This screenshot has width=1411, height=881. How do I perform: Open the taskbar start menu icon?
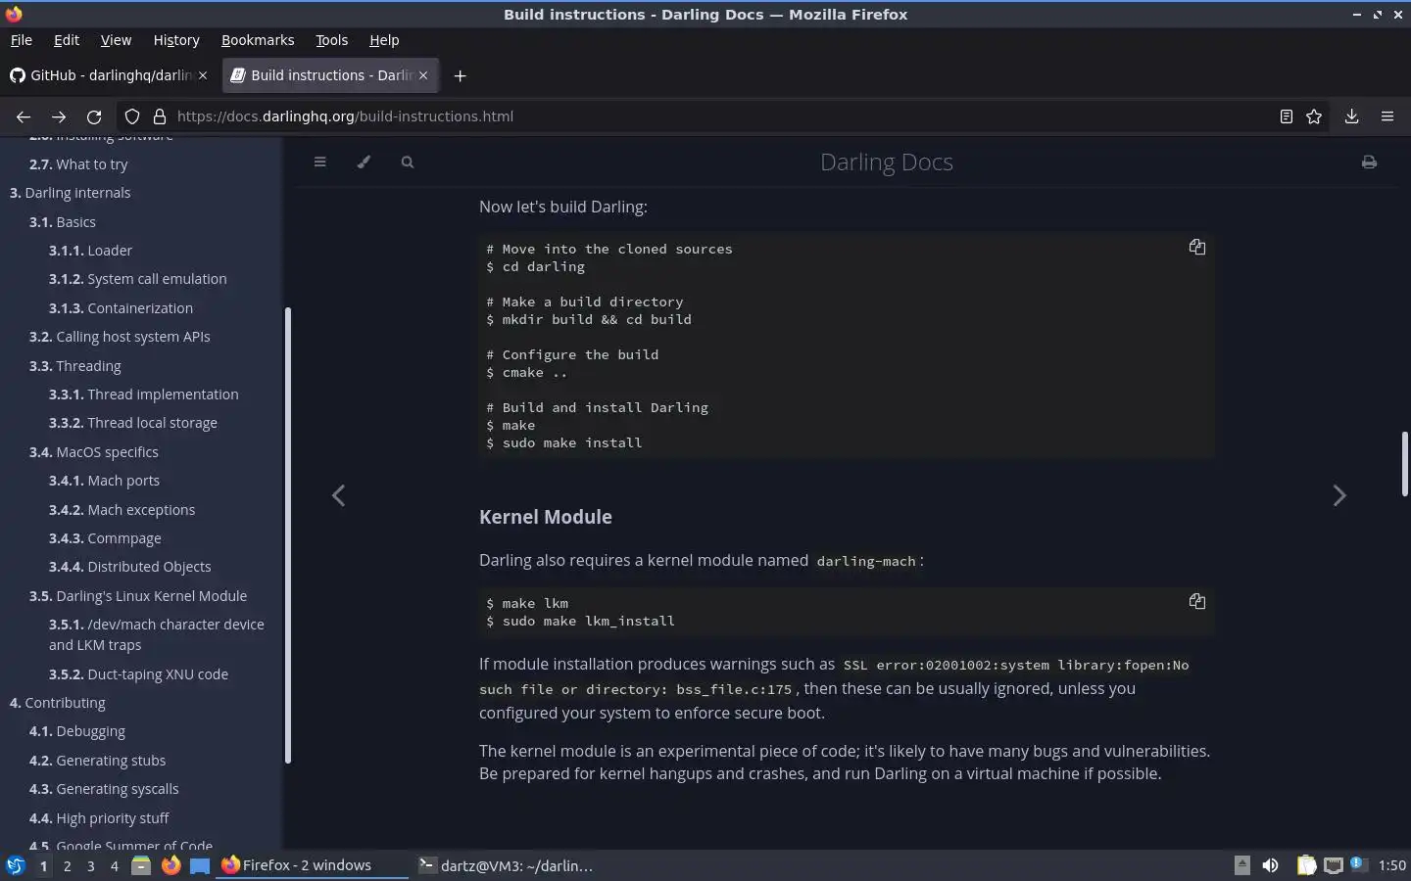(16, 865)
